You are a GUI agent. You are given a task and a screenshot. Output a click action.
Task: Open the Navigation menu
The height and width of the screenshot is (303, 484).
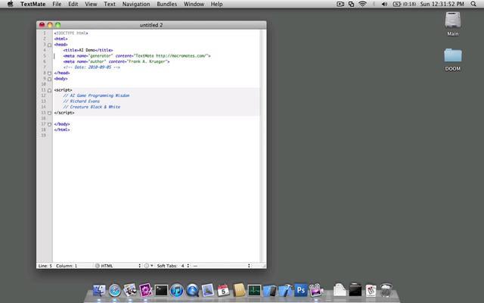tap(136, 4)
